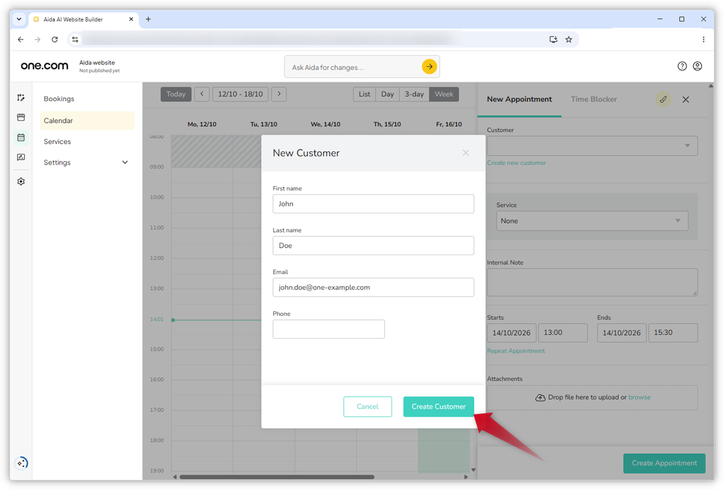Screen dimensions: 724x490
Task: Open the image gallery icon in left rail
Action: pos(21,158)
